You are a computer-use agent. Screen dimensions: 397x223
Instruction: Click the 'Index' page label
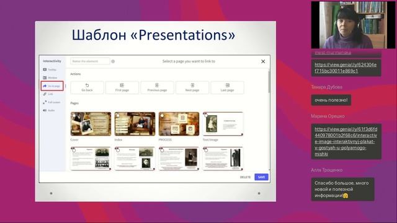[x=118, y=139]
